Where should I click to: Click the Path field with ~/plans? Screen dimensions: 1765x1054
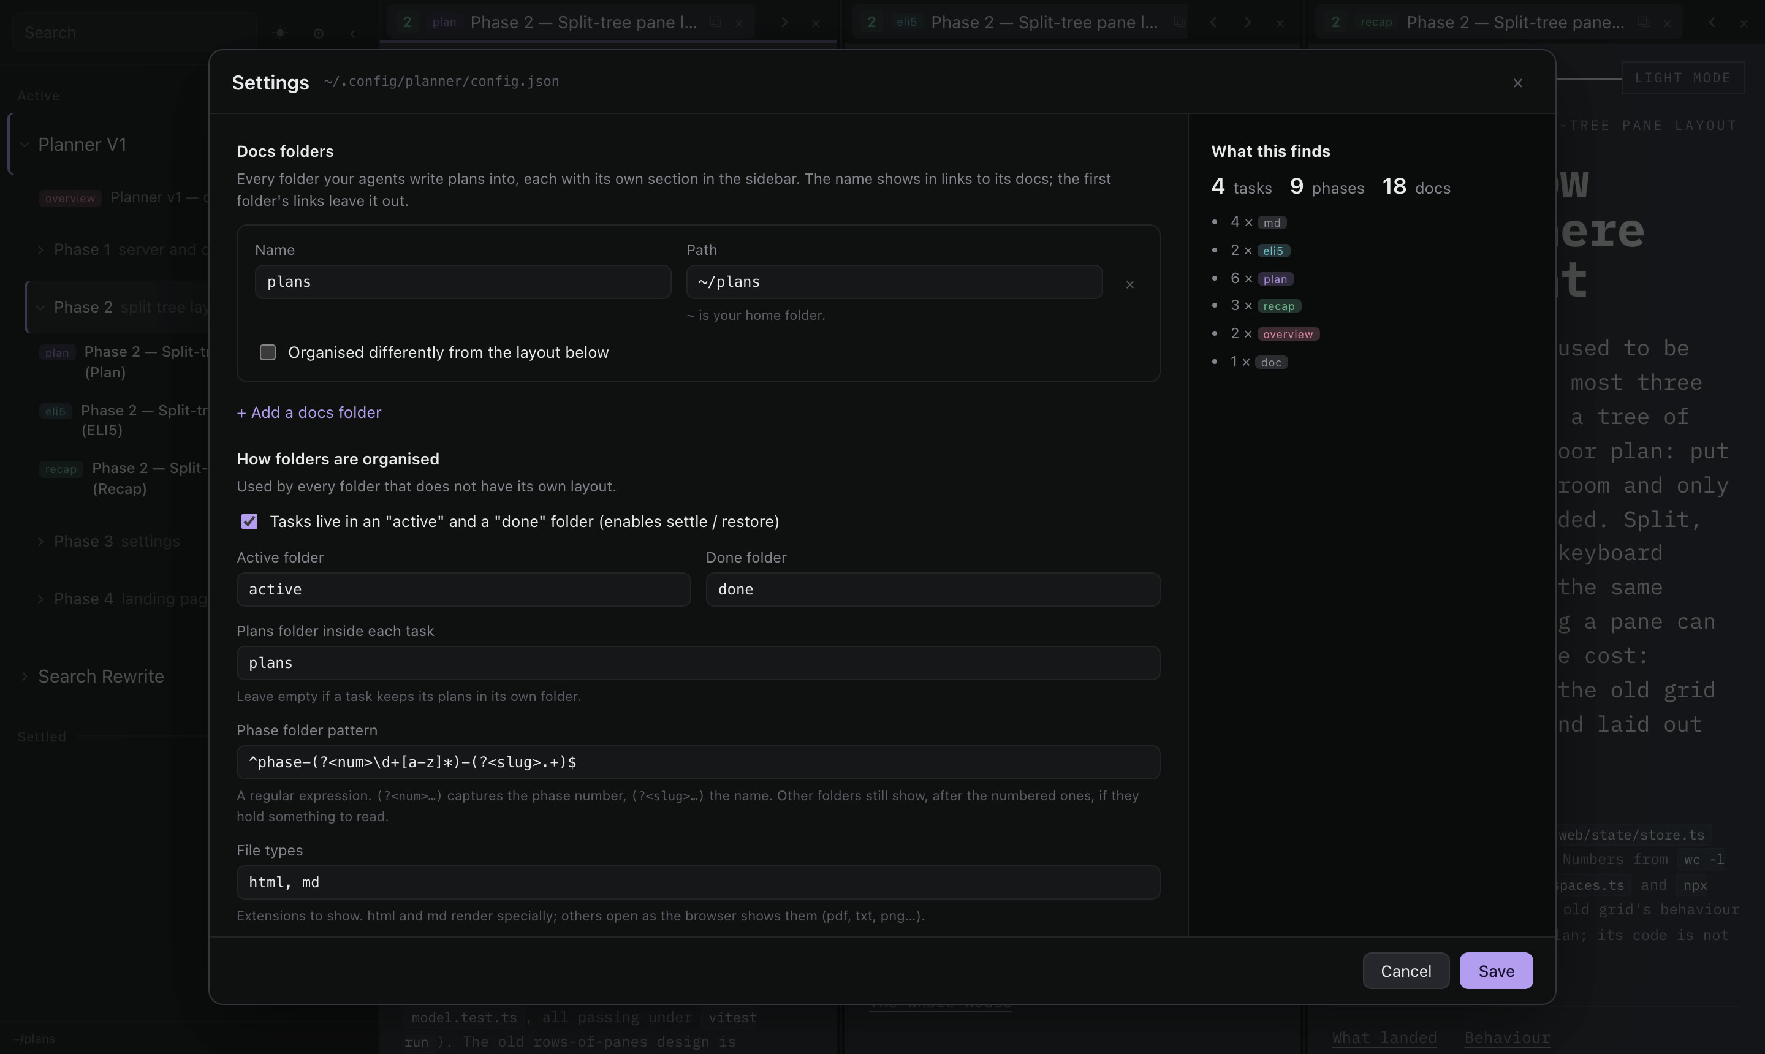[894, 282]
